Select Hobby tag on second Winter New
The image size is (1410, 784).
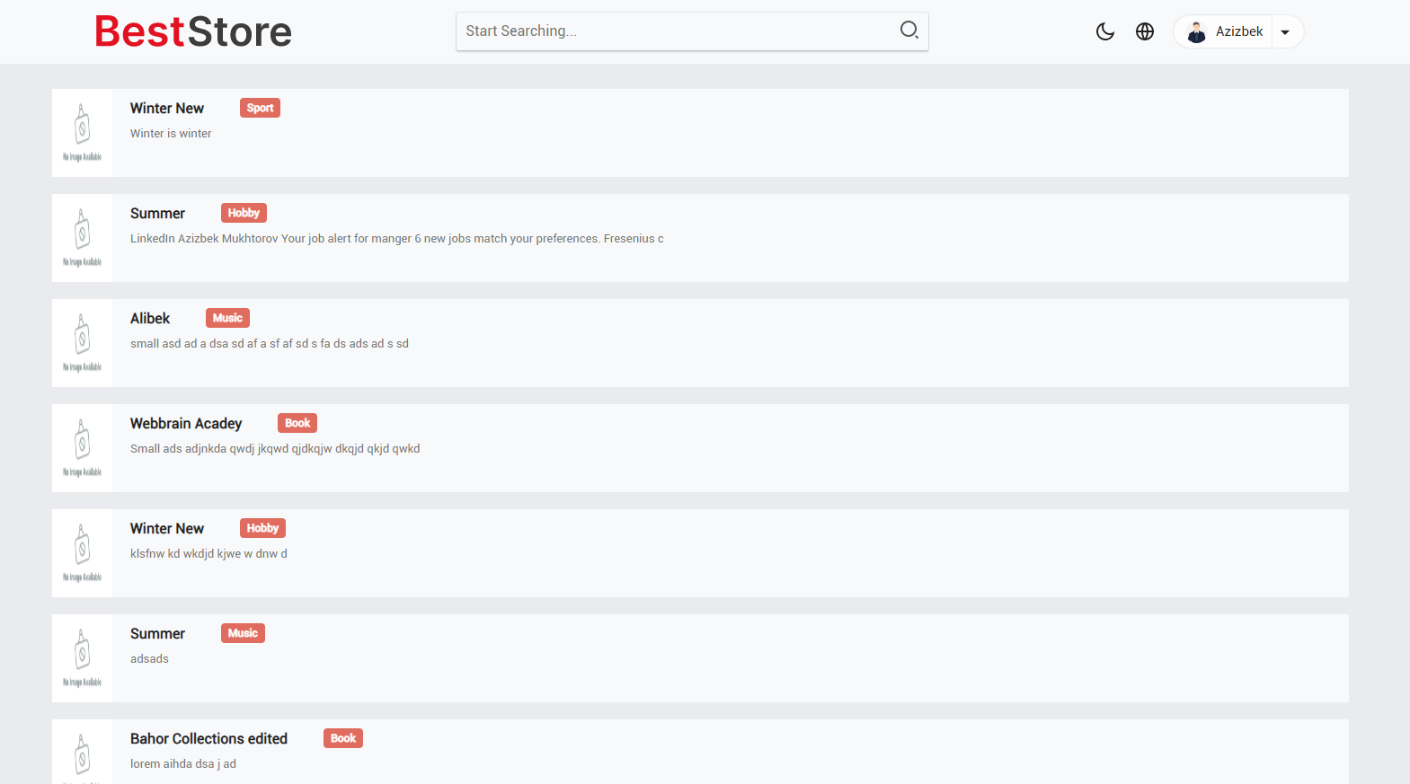tap(262, 528)
